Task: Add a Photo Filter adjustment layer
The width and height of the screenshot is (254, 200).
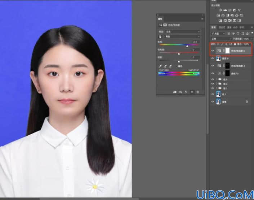Action: click(232, 16)
